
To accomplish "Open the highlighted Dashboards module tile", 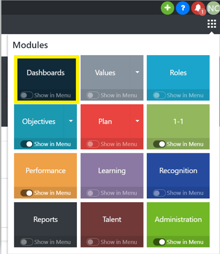I will [x=46, y=74].
